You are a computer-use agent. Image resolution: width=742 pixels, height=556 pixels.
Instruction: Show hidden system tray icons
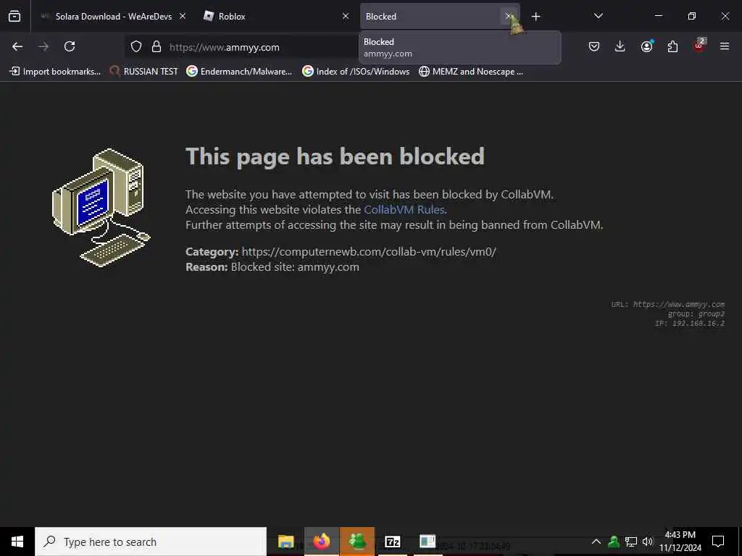tap(596, 542)
